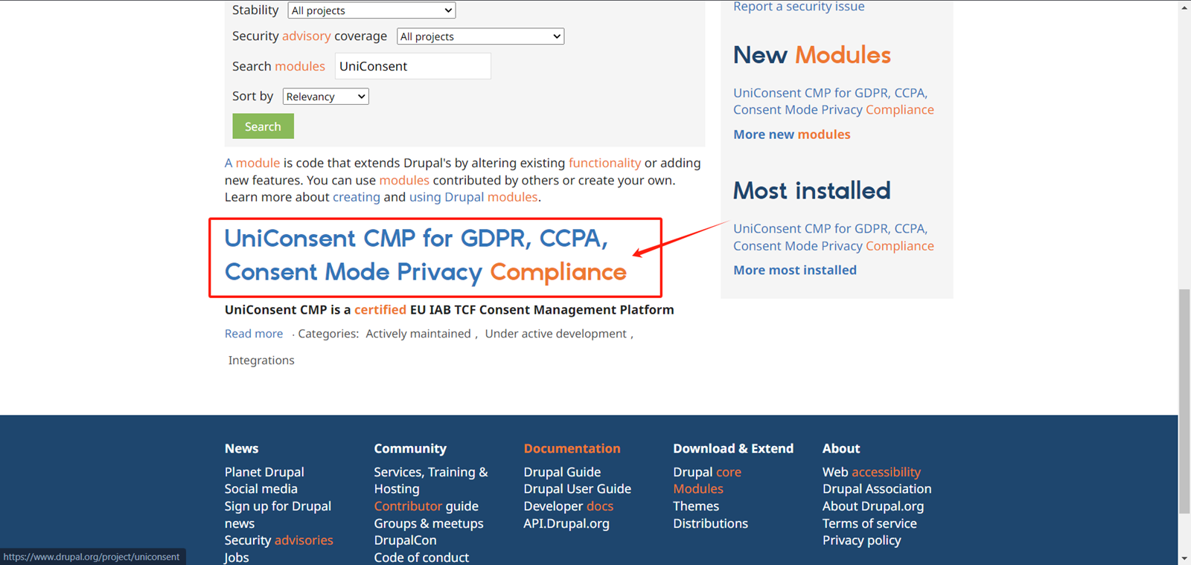Image resolution: width=1191 pixels, height=565 pixels.
Task: Open 'A module' link in description
Action: 252,163
